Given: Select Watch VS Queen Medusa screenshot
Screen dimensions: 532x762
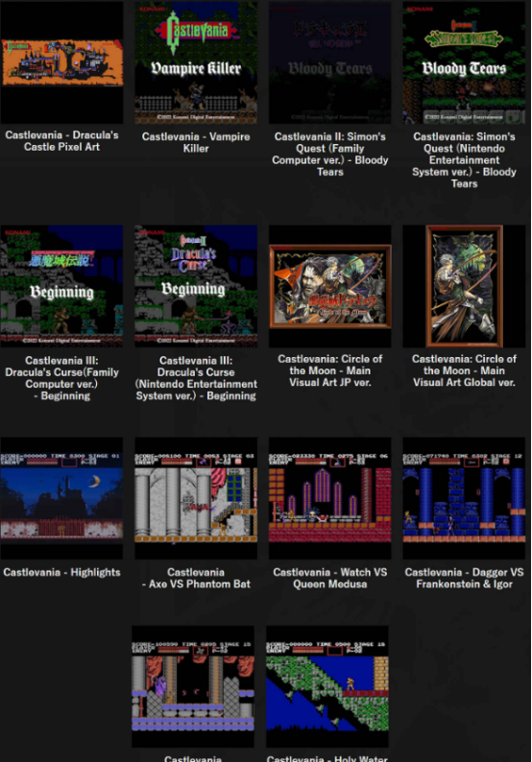Looking at the screenshot, I should point(330,498).
